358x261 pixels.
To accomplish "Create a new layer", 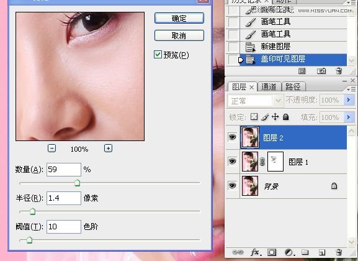I will pos(322,252).
